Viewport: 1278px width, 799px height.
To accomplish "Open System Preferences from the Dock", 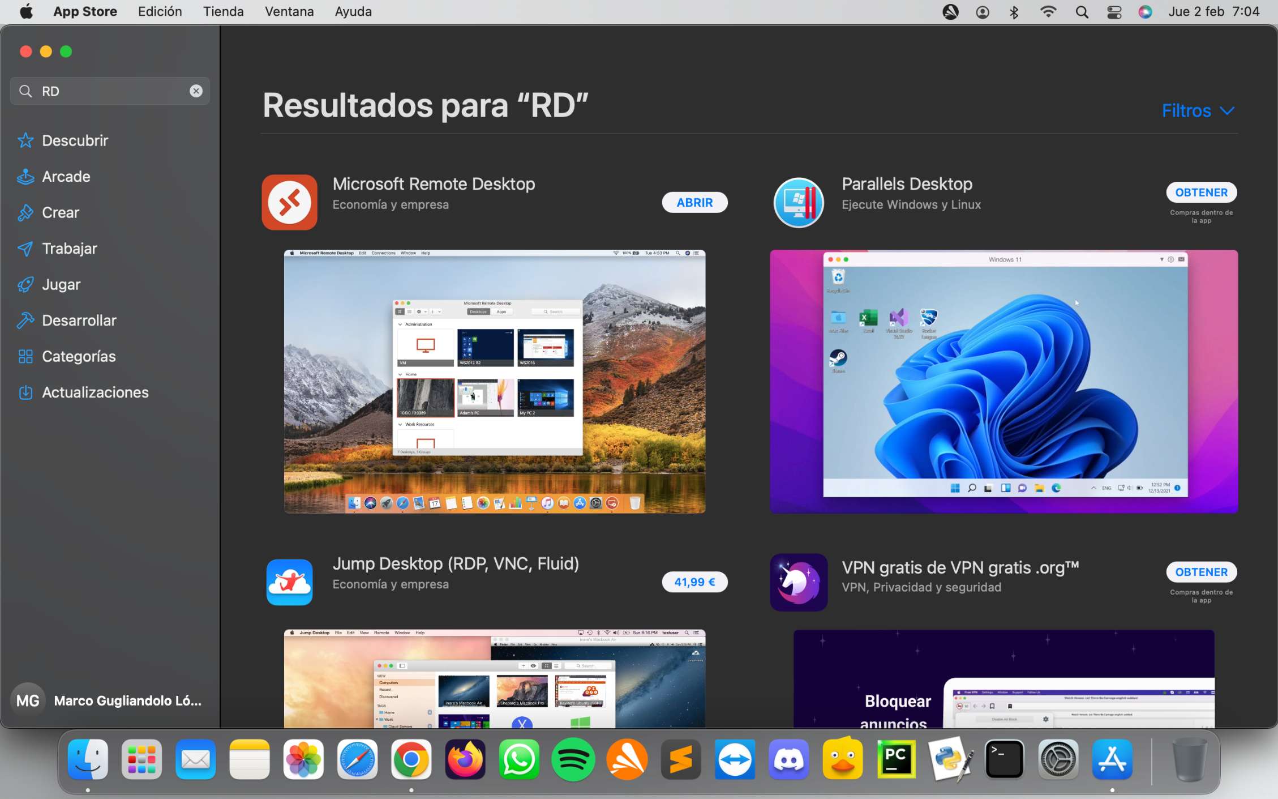I will [x=1058, y=759].
